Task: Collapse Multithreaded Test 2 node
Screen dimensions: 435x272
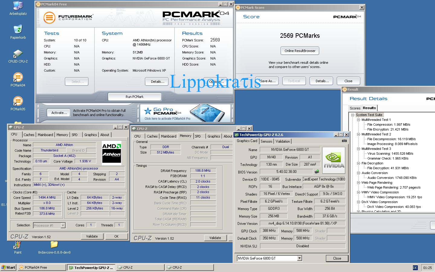Action: (358, 134)
